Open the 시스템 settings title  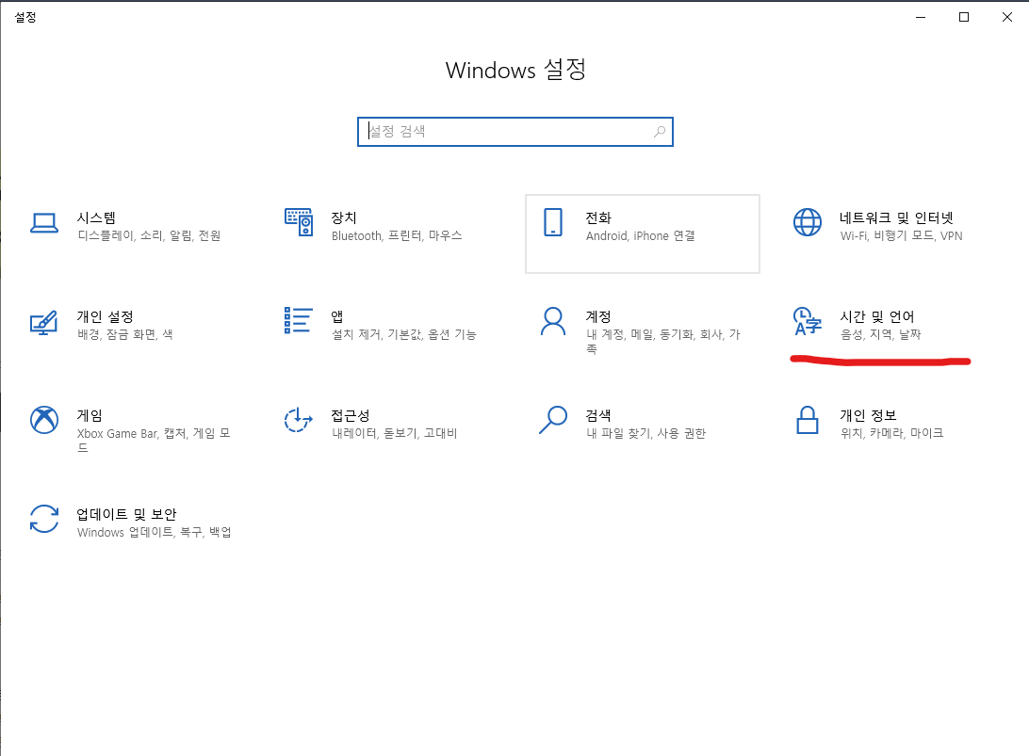pos(96,217)
